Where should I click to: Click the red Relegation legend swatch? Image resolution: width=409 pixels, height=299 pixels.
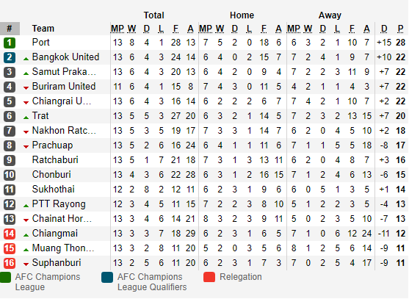click(x=209, y=277)
